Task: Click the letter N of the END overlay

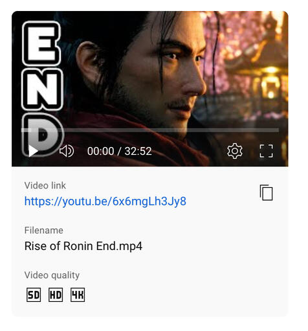Action: pyautogui.click(x=42, y=89)
